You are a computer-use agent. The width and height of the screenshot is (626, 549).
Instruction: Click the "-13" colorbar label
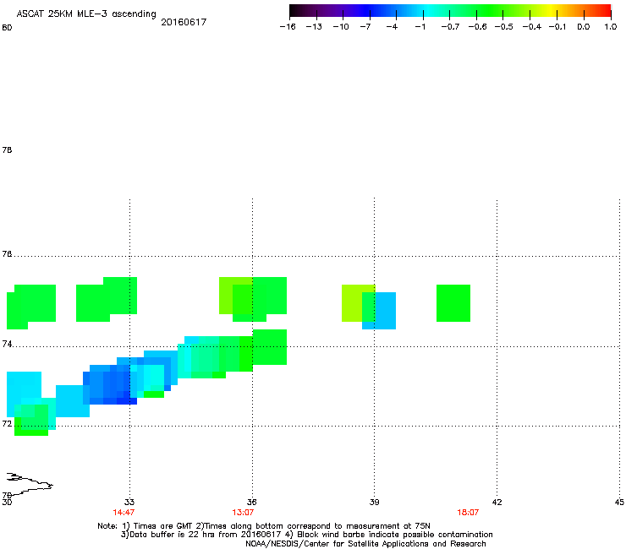314,27
